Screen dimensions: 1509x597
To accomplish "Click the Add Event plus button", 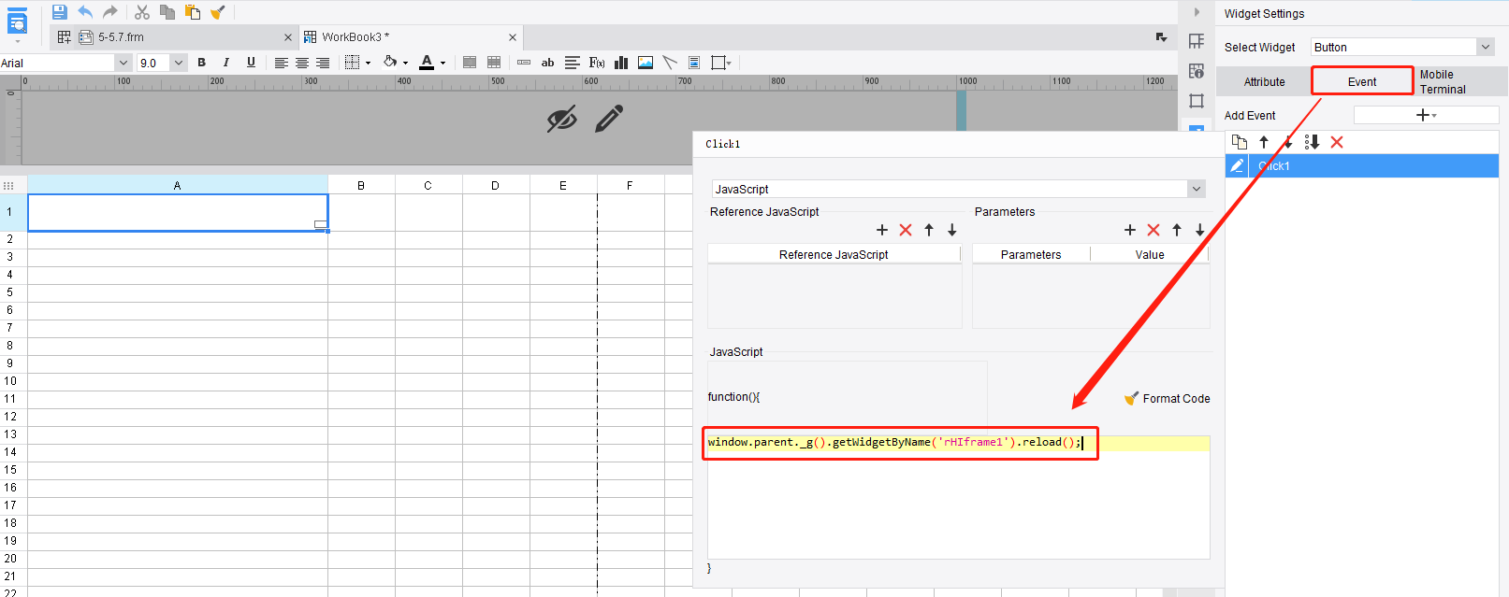I will tap(1425, 115).
